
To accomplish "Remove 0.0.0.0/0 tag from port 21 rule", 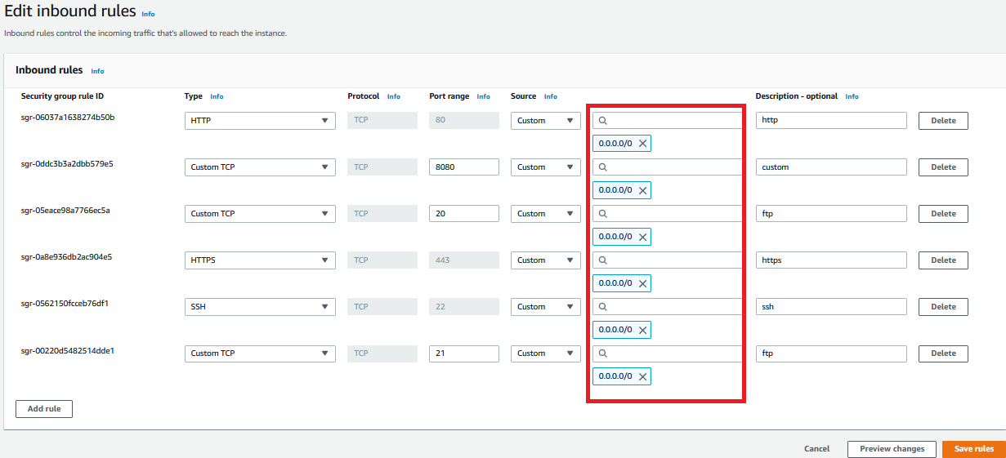I will point(643,376).
